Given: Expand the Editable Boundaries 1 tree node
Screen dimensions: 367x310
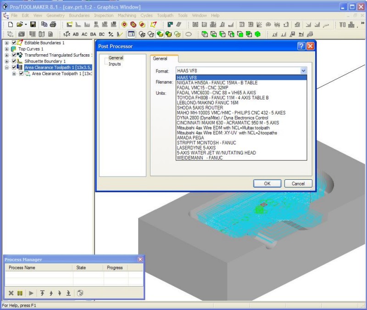Looking at the screenshot, I should (x=7, y=43).
